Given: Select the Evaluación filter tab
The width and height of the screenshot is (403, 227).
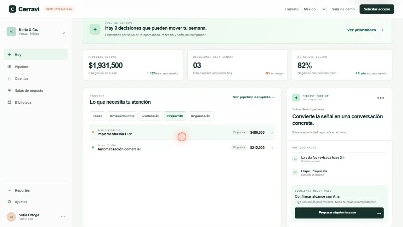Looking at the screenshot, I should pos(151,116).
